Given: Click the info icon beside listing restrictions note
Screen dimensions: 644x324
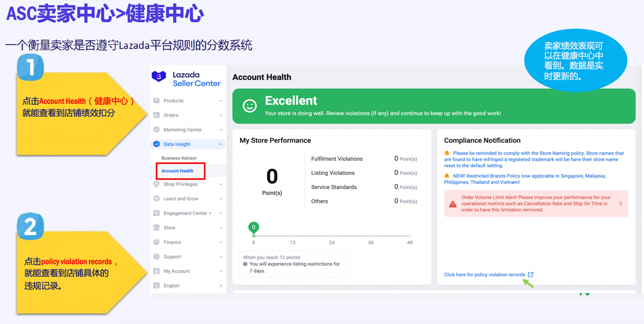Looking at the screenshot, I should point(245,264).
